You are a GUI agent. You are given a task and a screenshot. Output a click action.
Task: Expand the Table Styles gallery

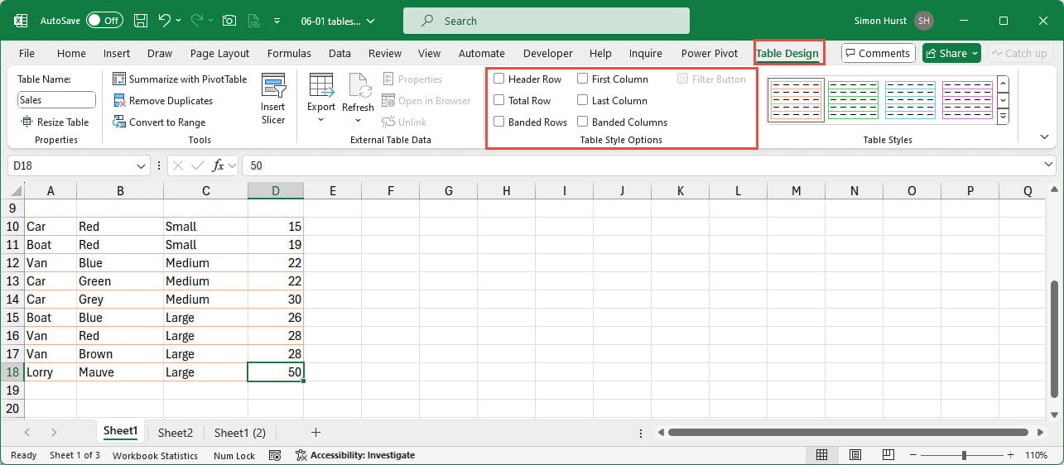[x=1003, y=117]
